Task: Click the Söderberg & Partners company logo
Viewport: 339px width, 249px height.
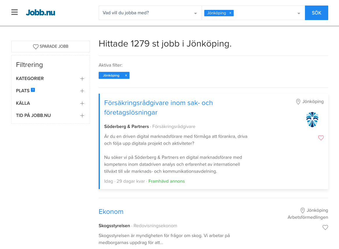Action: coord(312,120)
